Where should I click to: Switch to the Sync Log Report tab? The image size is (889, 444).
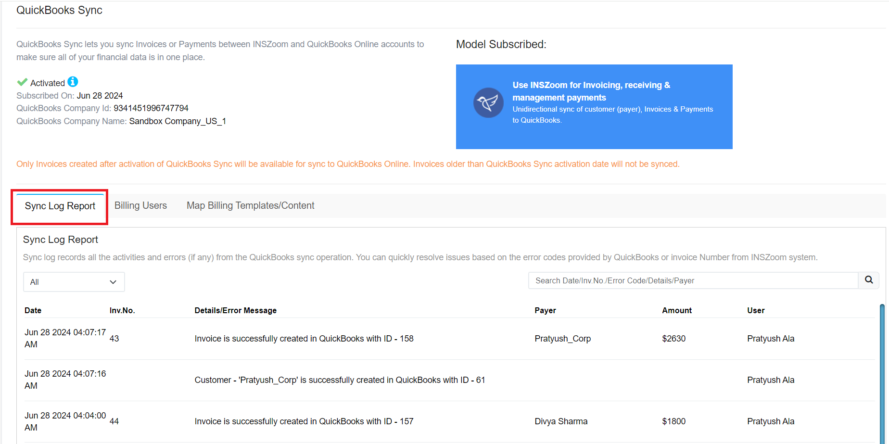(60, 206)
